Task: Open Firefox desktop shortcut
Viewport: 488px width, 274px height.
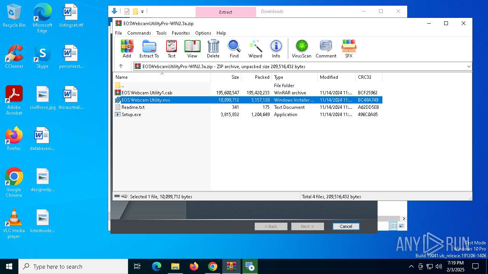Action: point(14,139)
